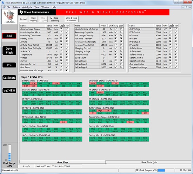Switch to the Show Static Data tab
The image size is (193, 174).
(149, 162)
